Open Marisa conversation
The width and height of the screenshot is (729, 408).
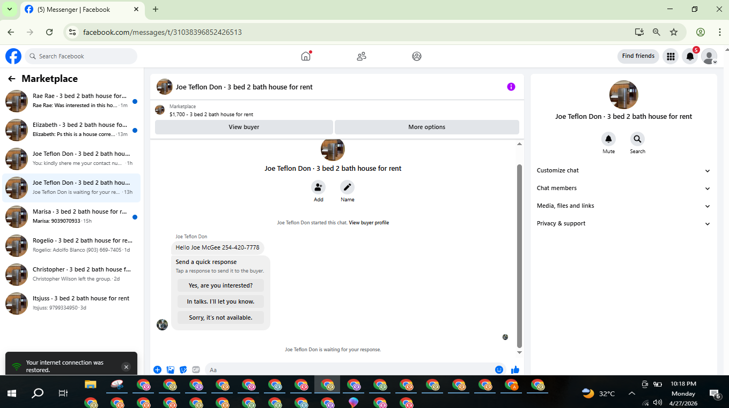[72, 216]
